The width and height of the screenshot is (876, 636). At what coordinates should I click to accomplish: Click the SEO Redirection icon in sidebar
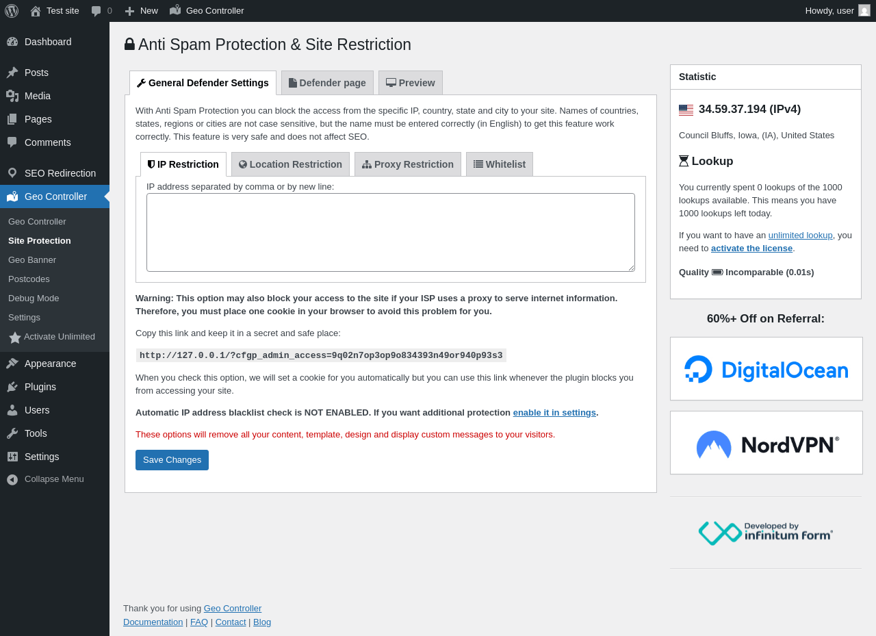[12, 173]
